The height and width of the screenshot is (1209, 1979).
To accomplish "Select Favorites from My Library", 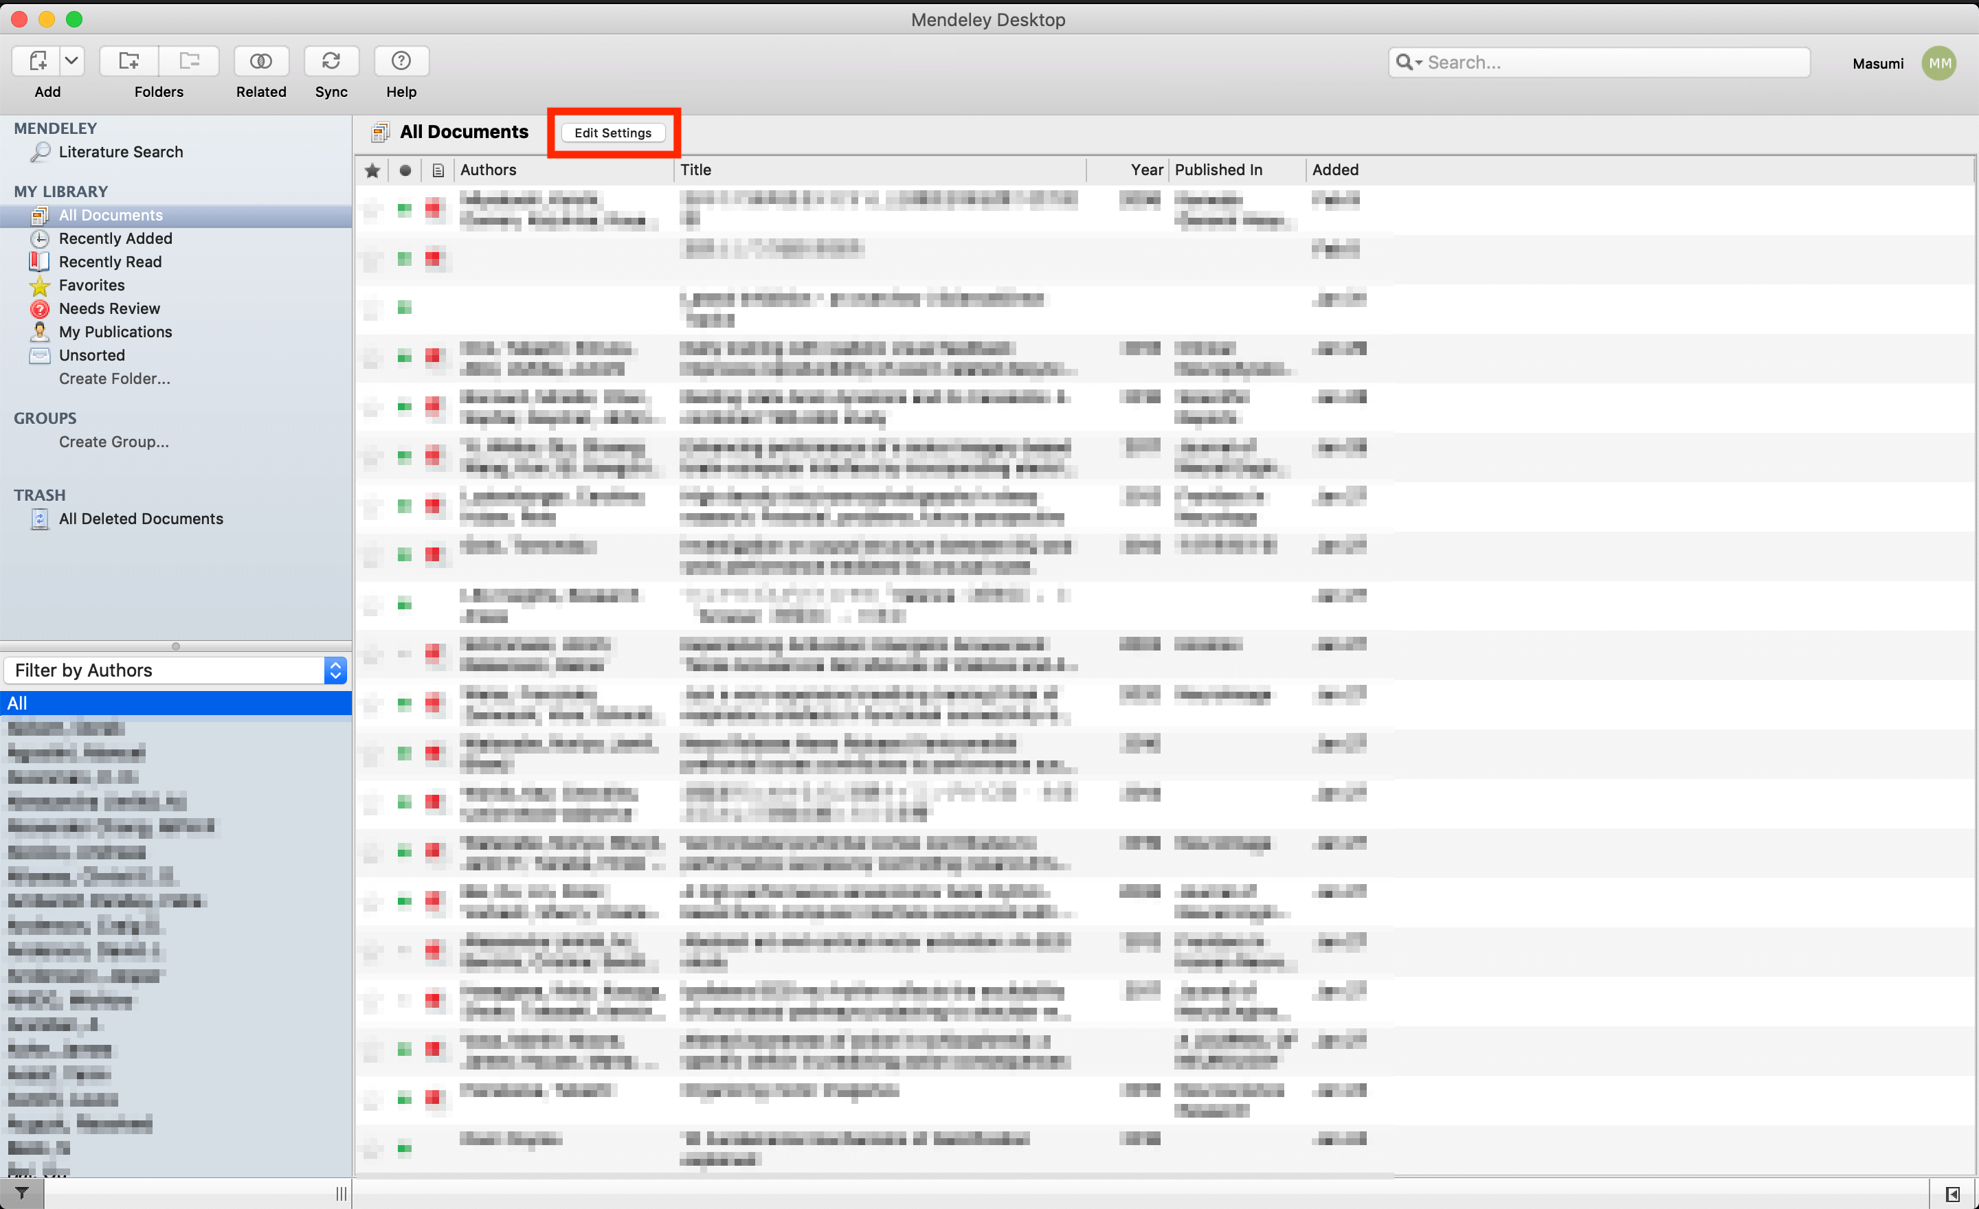I will point(91,284).
